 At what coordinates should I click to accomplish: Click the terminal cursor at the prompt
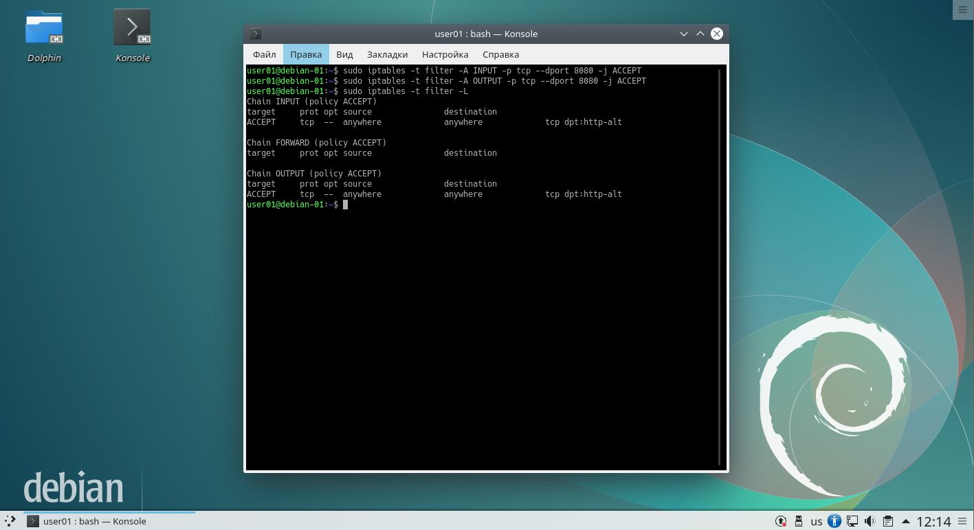(x=345, y=205)
